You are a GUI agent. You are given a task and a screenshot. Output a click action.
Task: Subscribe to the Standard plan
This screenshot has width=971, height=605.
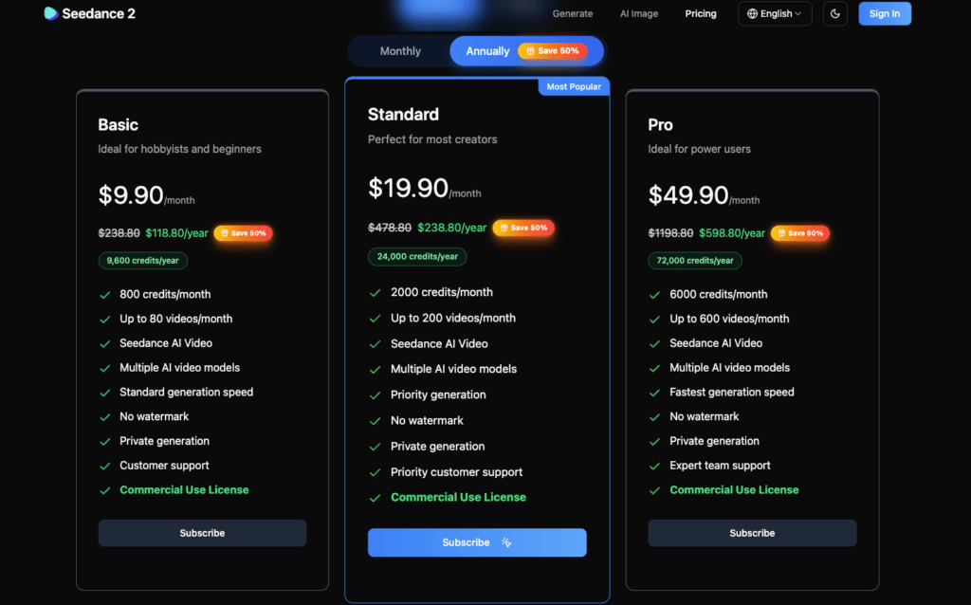[x=467, y=542]
